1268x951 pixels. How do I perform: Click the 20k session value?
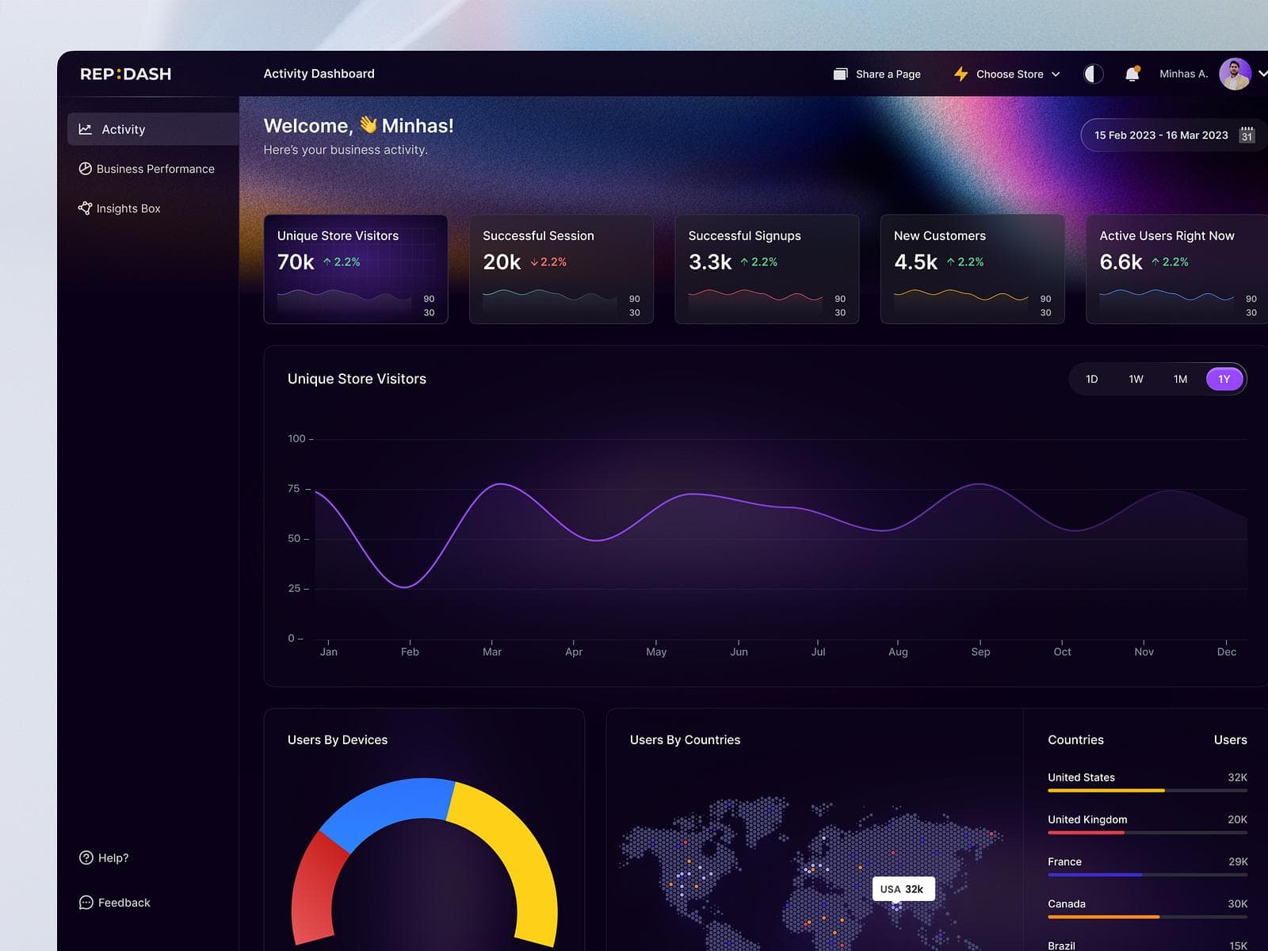[502, 262]
